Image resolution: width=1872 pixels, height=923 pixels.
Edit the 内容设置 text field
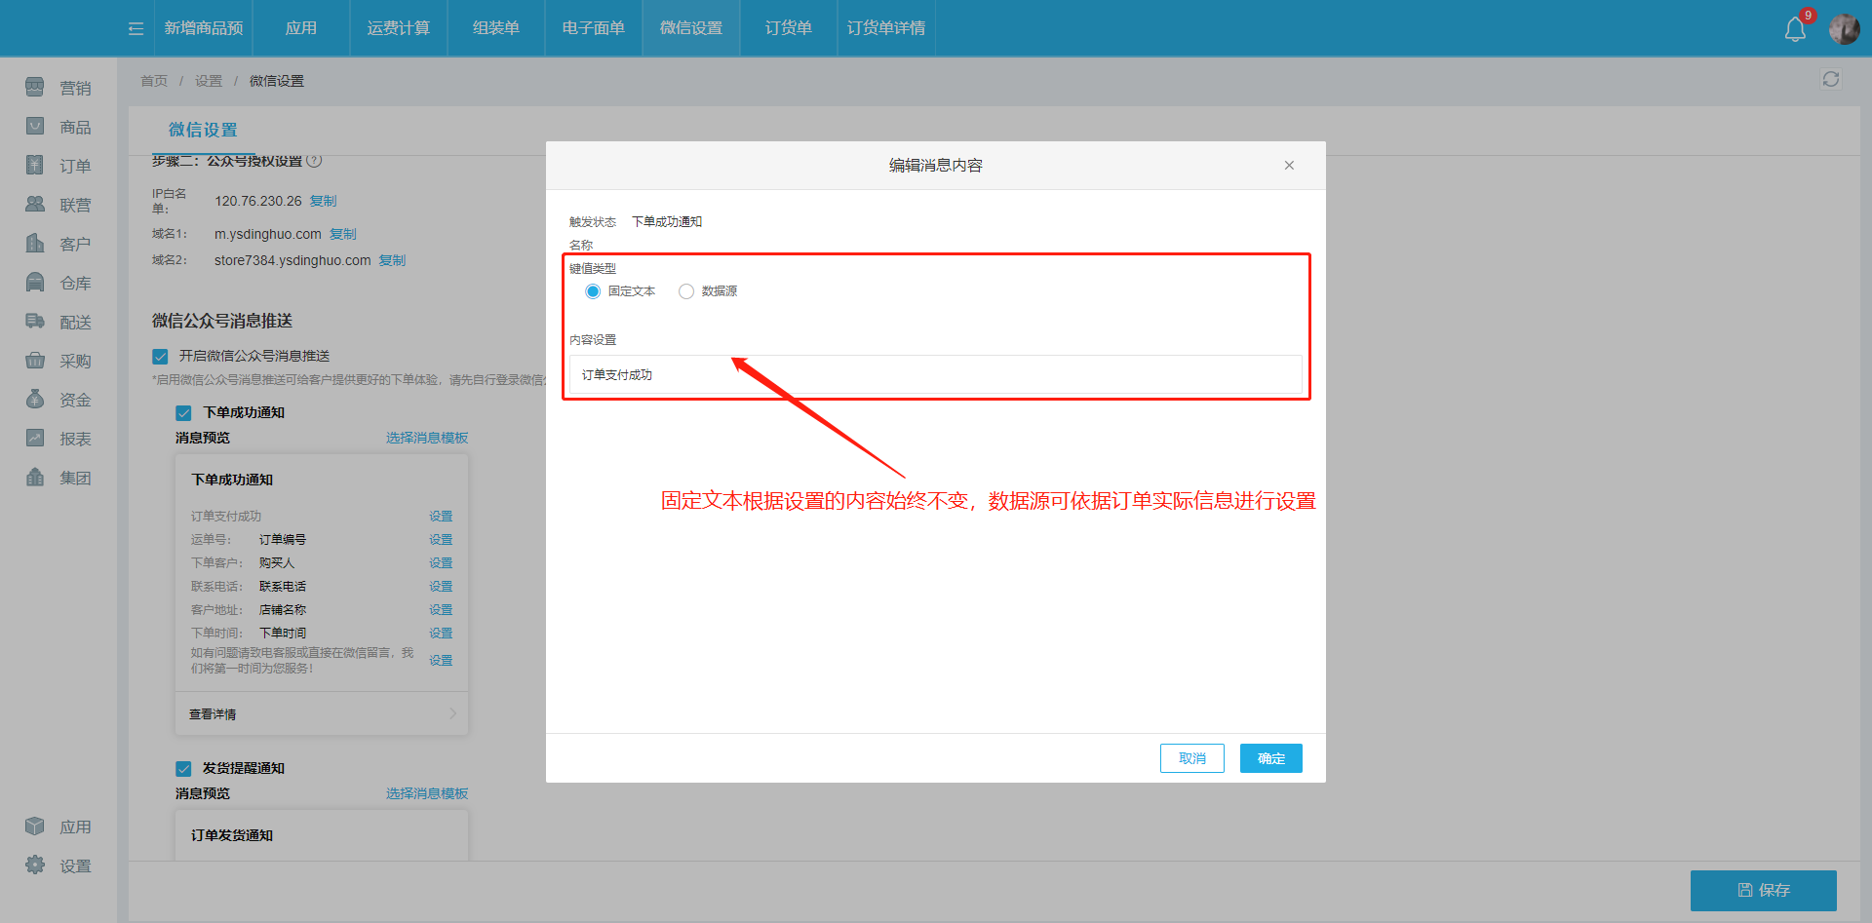click(x=936, y=374)
